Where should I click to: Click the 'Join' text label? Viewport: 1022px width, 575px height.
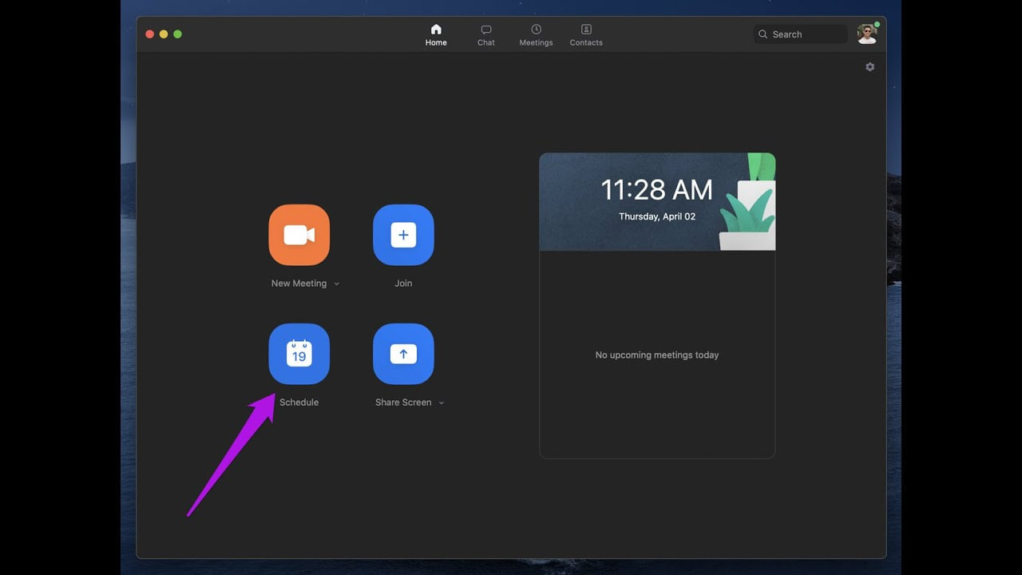[403, 284]
